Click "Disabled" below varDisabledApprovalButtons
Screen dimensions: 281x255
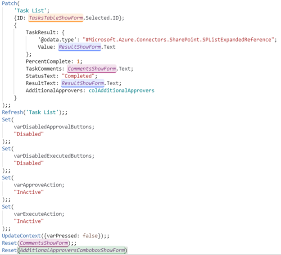coord(29,134)
